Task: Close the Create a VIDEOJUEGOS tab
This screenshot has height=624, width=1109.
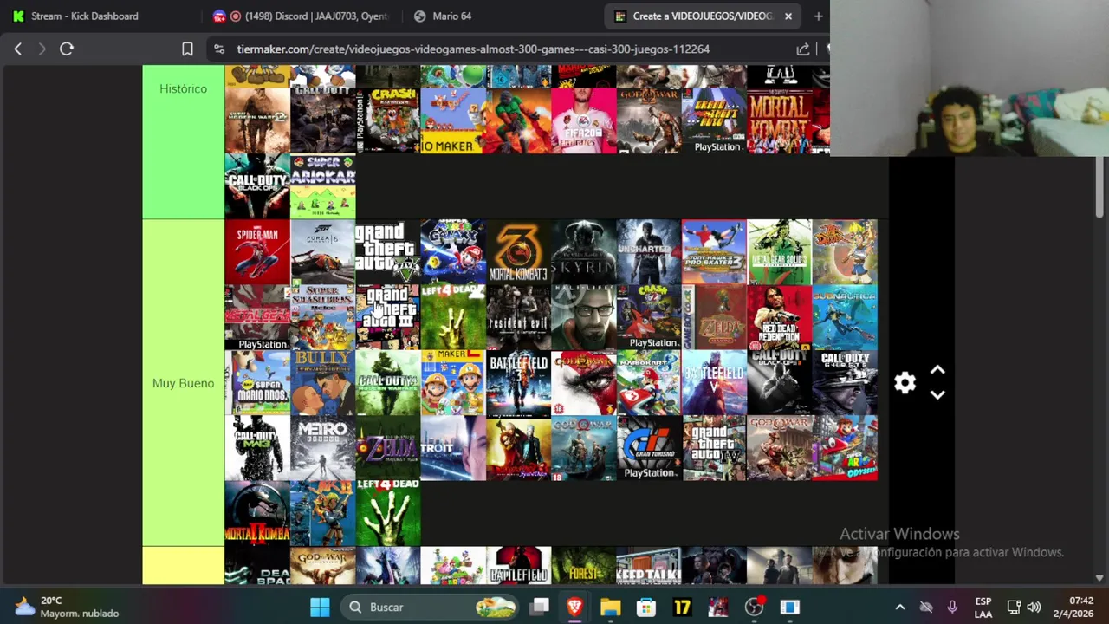Action: 788,16
